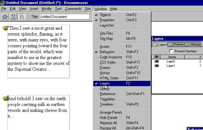203x130 pixels.
Task: Choose Minimize All menu entry
Action: pyautogui.click(x=122, y=123)
